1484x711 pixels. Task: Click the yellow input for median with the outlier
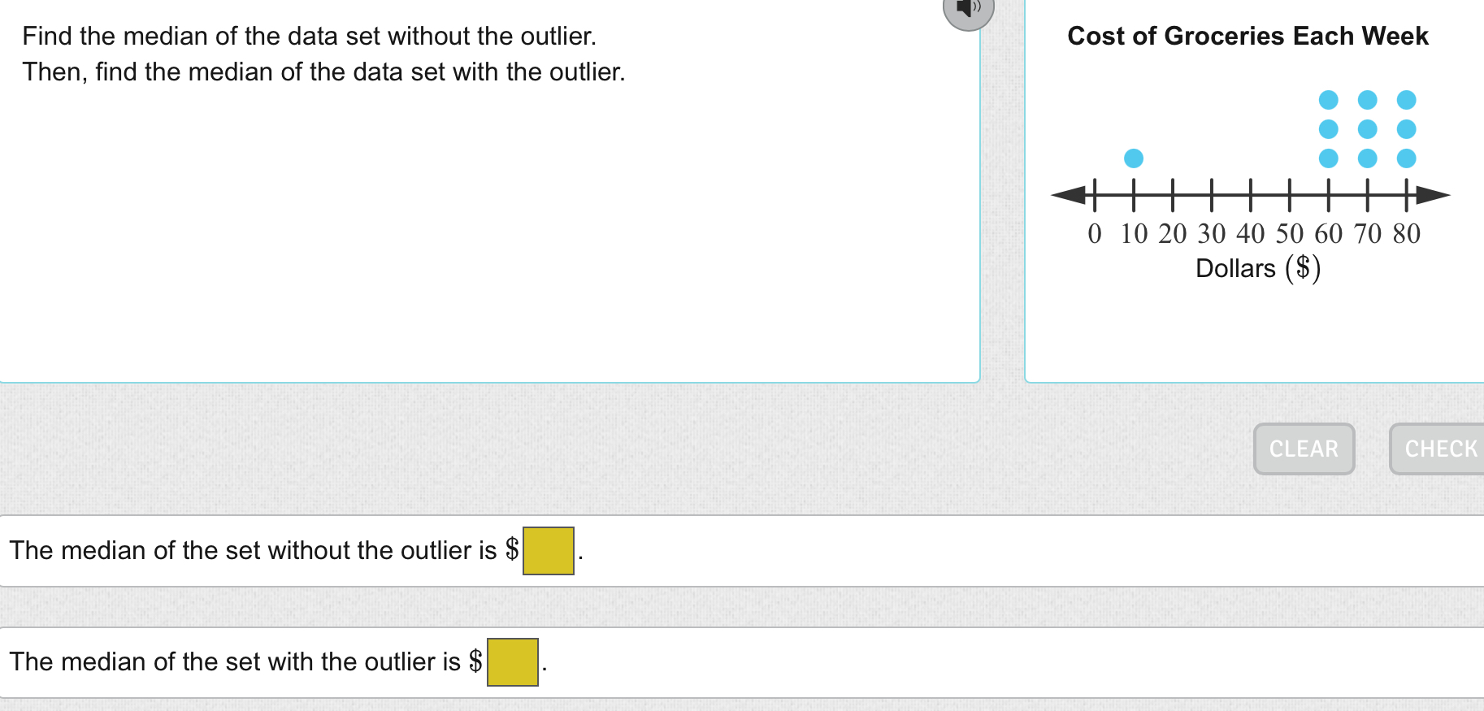tap(513, 661)
